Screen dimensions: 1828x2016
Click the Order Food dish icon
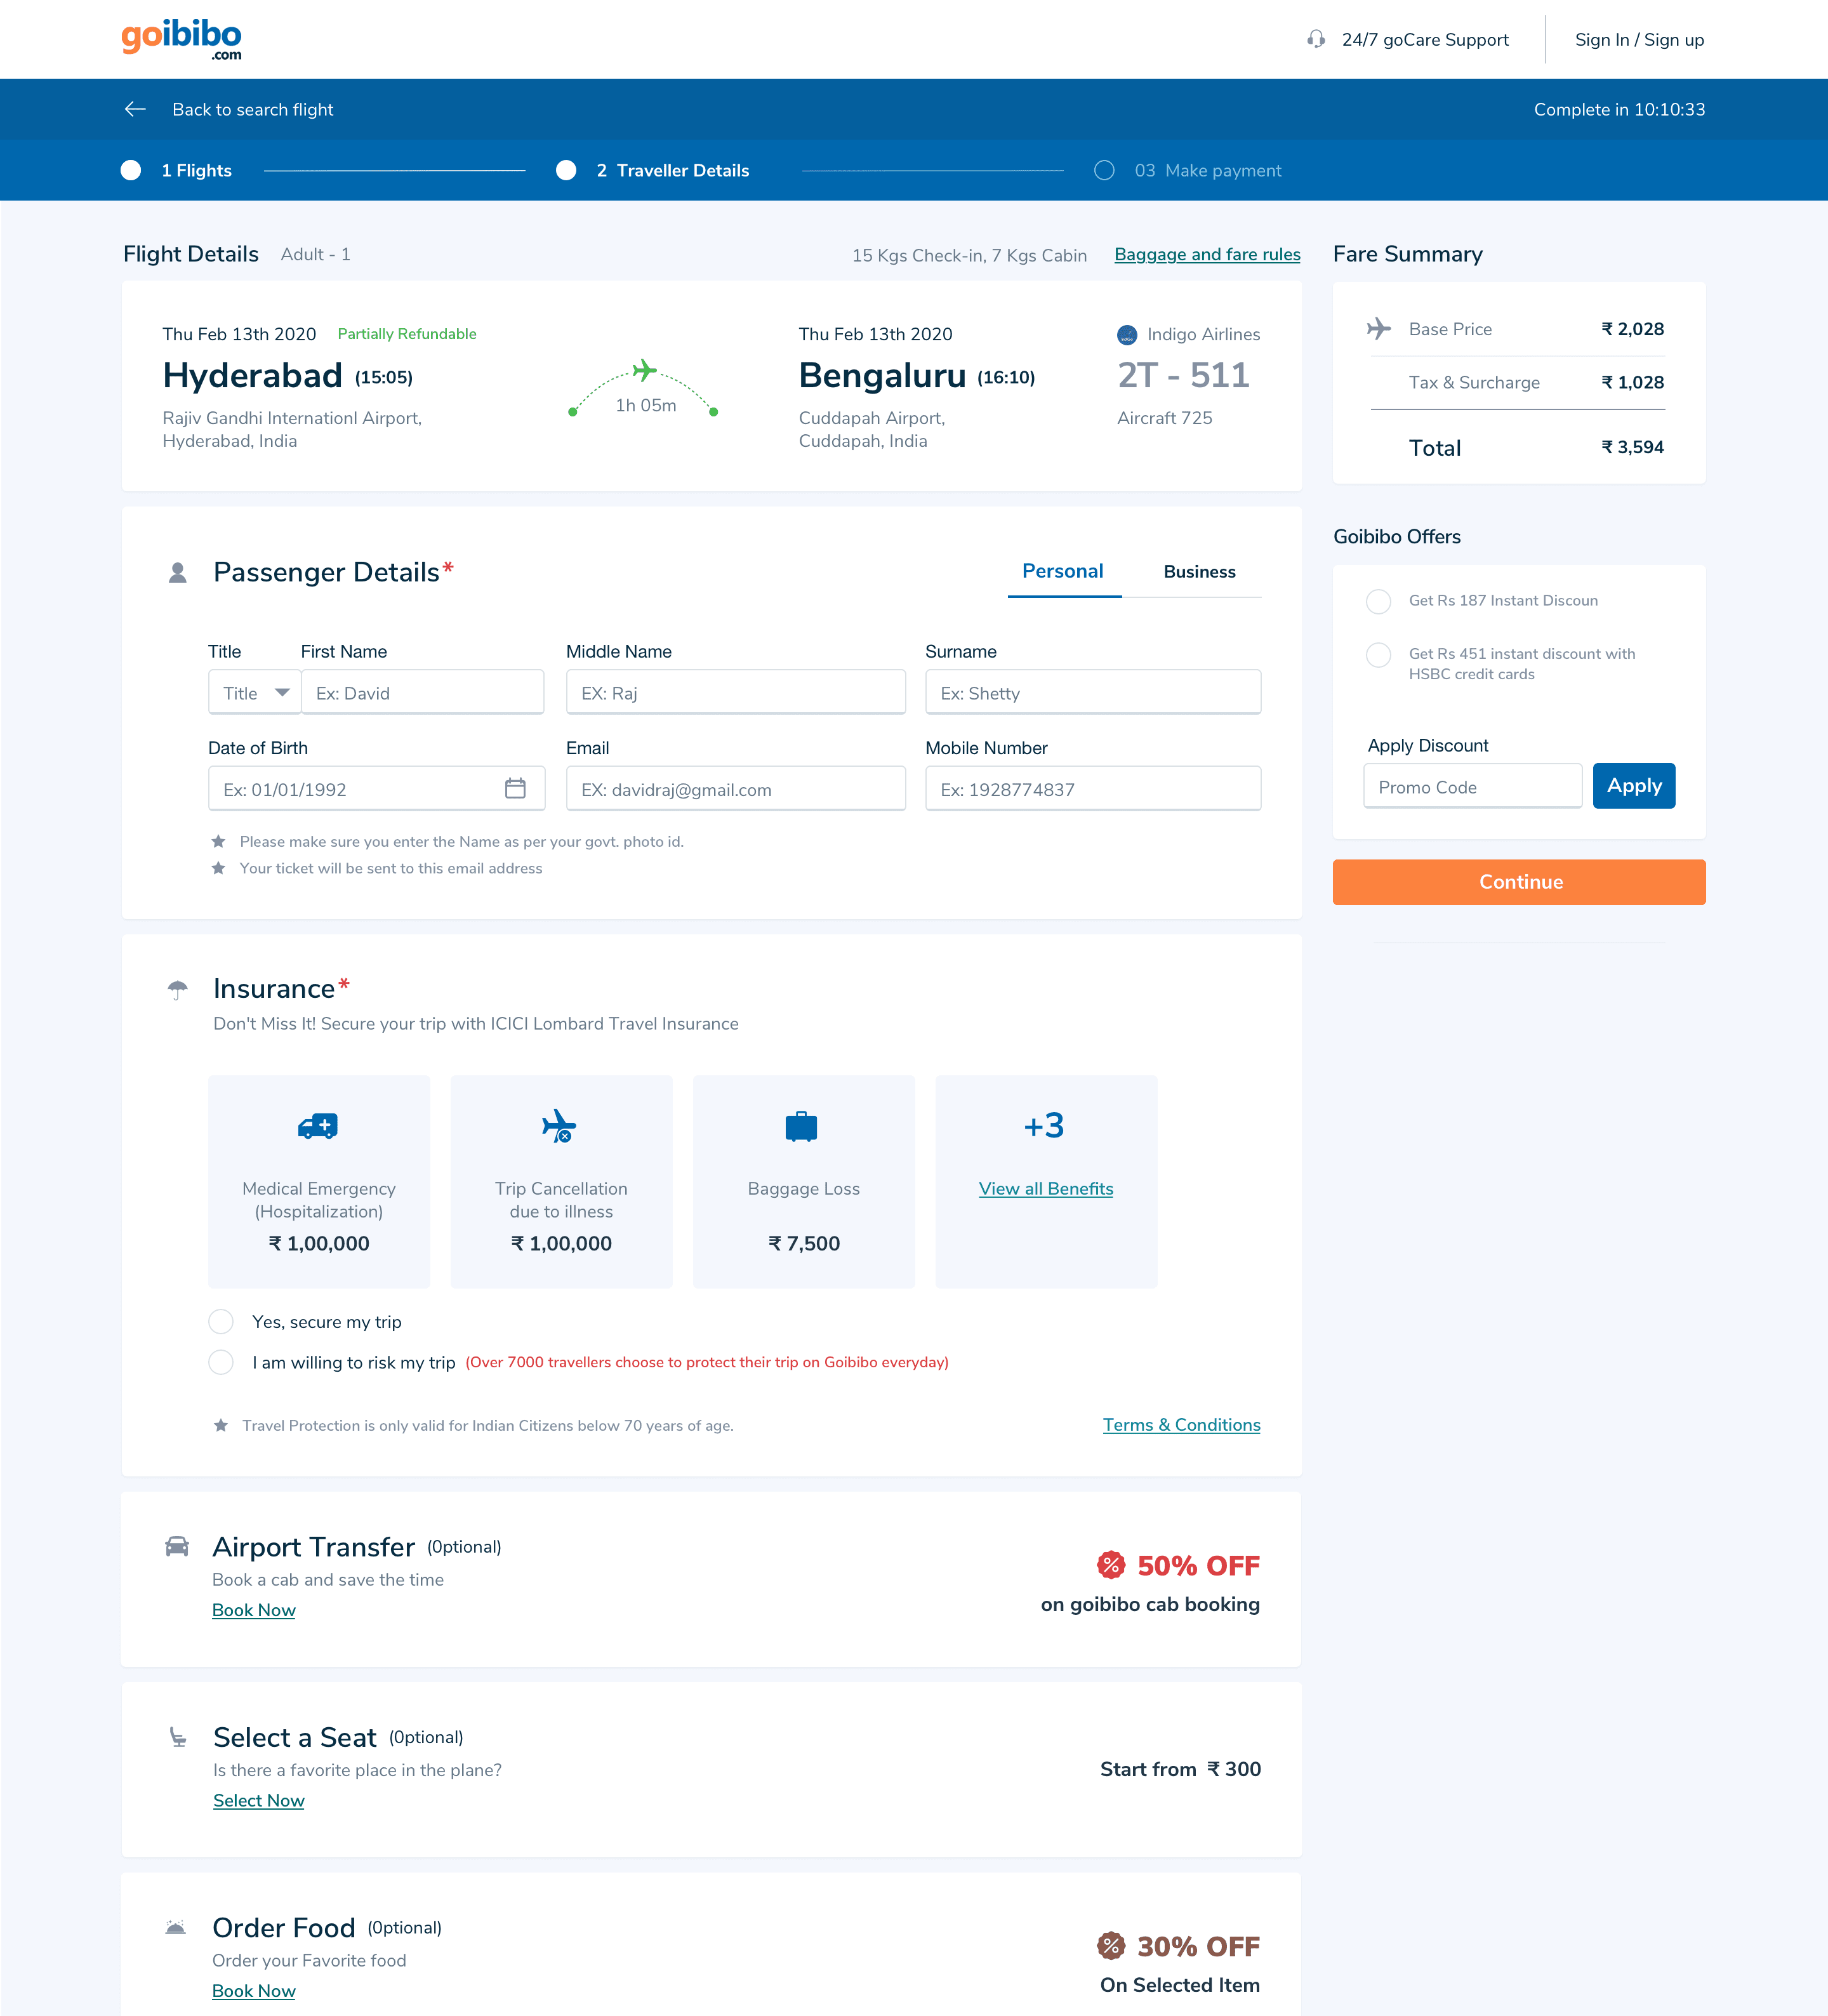coord(176,1927)
